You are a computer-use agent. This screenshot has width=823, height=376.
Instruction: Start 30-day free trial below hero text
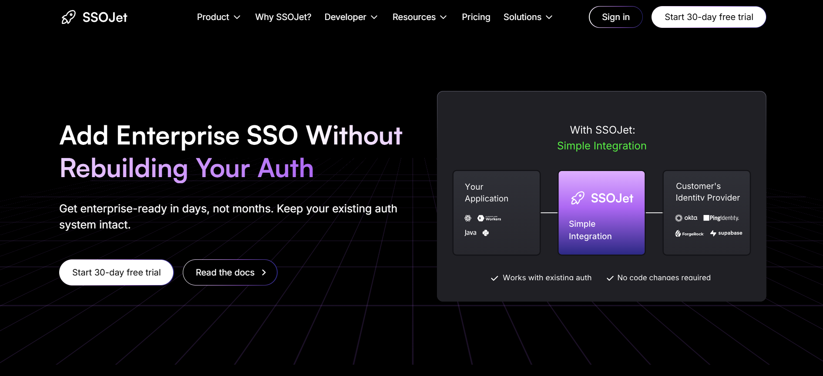click(116, 272)
